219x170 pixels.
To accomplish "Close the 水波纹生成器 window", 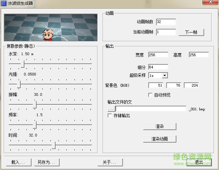I will (x=210, y=2).
